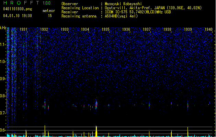216x137 pixels.
Task: Click the 1931 time marker
Action: pyautogui.click(x=23, y=29)
